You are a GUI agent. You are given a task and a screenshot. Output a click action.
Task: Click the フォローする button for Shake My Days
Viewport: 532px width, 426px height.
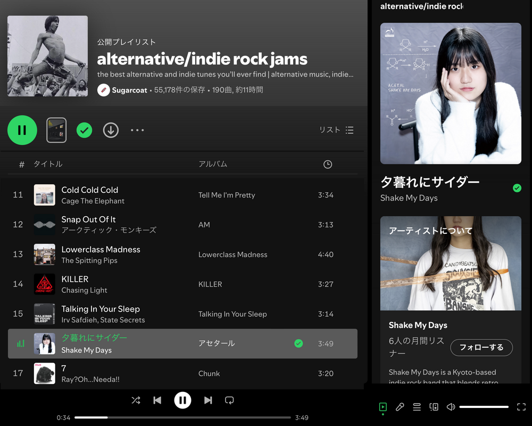(481, 348)
